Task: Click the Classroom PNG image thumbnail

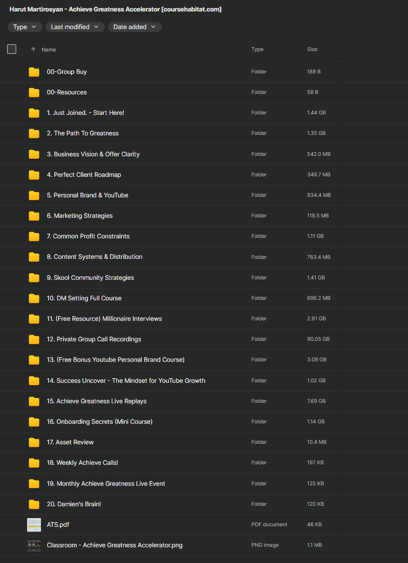Action: (34, 545)
